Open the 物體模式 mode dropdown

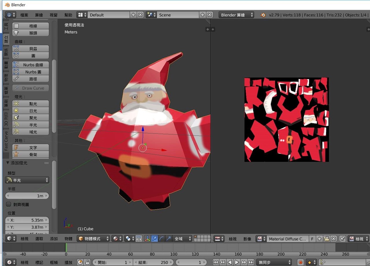[x=94, y=239]
